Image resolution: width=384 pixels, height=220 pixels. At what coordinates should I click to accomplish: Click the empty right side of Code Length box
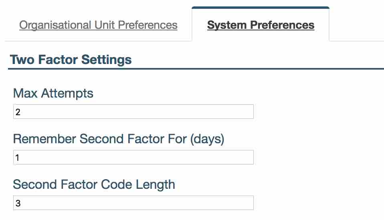click(224, 203)
